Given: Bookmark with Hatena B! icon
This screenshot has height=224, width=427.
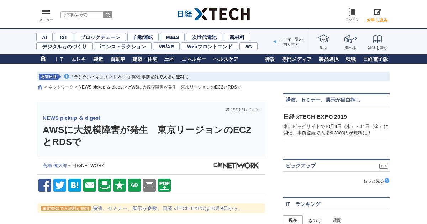Looking at the screenshot, I should (x=75, y=185).
